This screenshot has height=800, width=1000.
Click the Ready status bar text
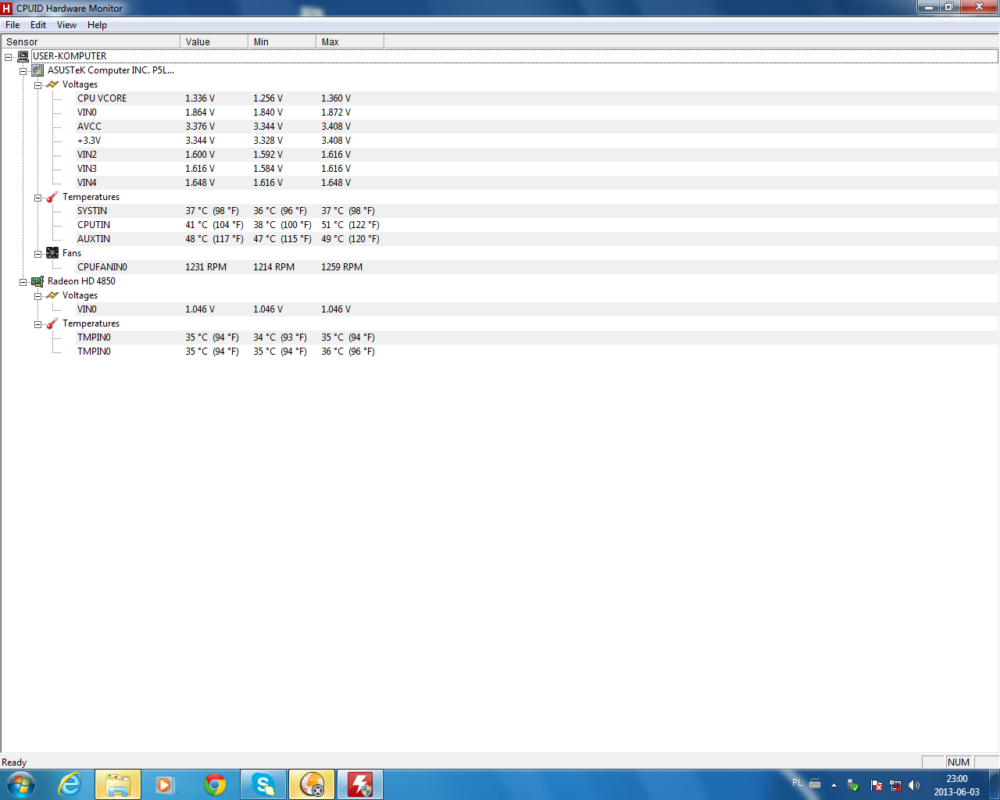14,762
